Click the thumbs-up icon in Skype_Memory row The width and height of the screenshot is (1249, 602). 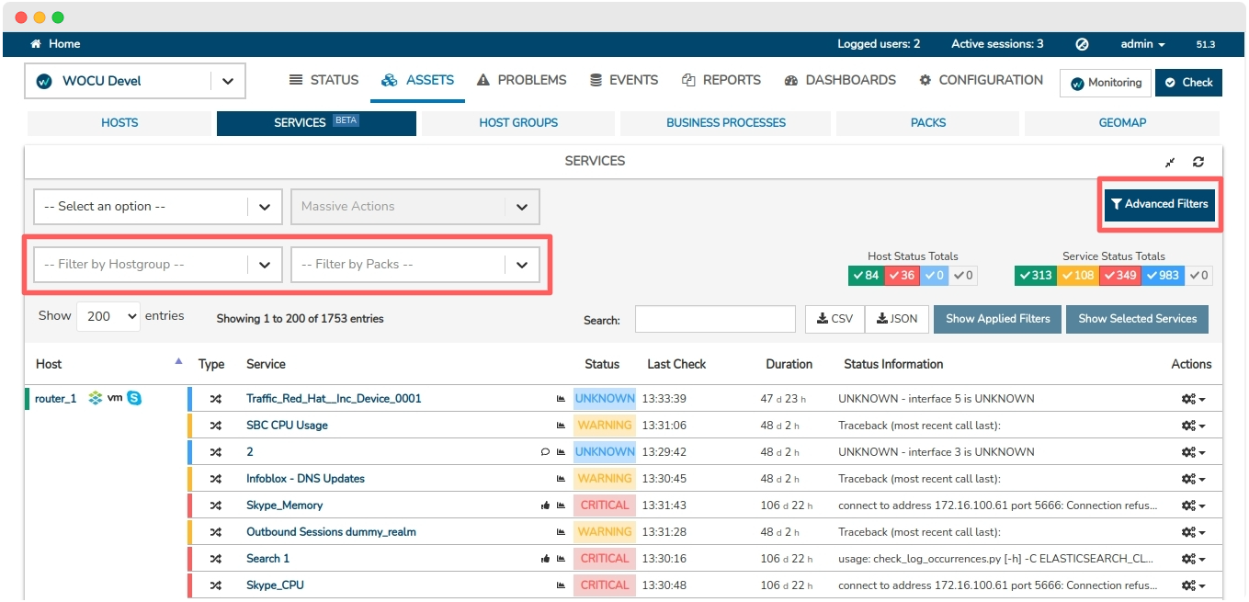546,505
